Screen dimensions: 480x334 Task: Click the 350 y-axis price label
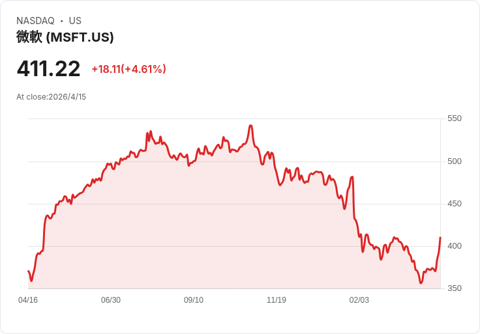coord(454,288)
